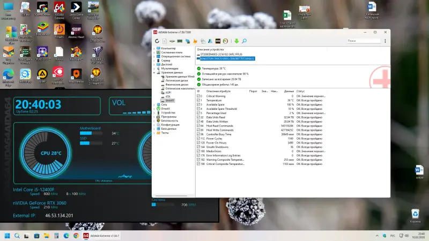The width and height of the screenshot is (429, 241).
Task: Open taskbar Search icon
Action: click(x=17, y=236)
